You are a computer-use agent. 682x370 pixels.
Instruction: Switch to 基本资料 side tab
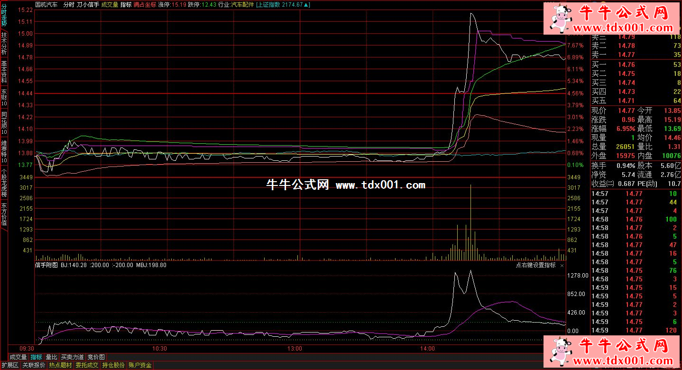[4, 72]
